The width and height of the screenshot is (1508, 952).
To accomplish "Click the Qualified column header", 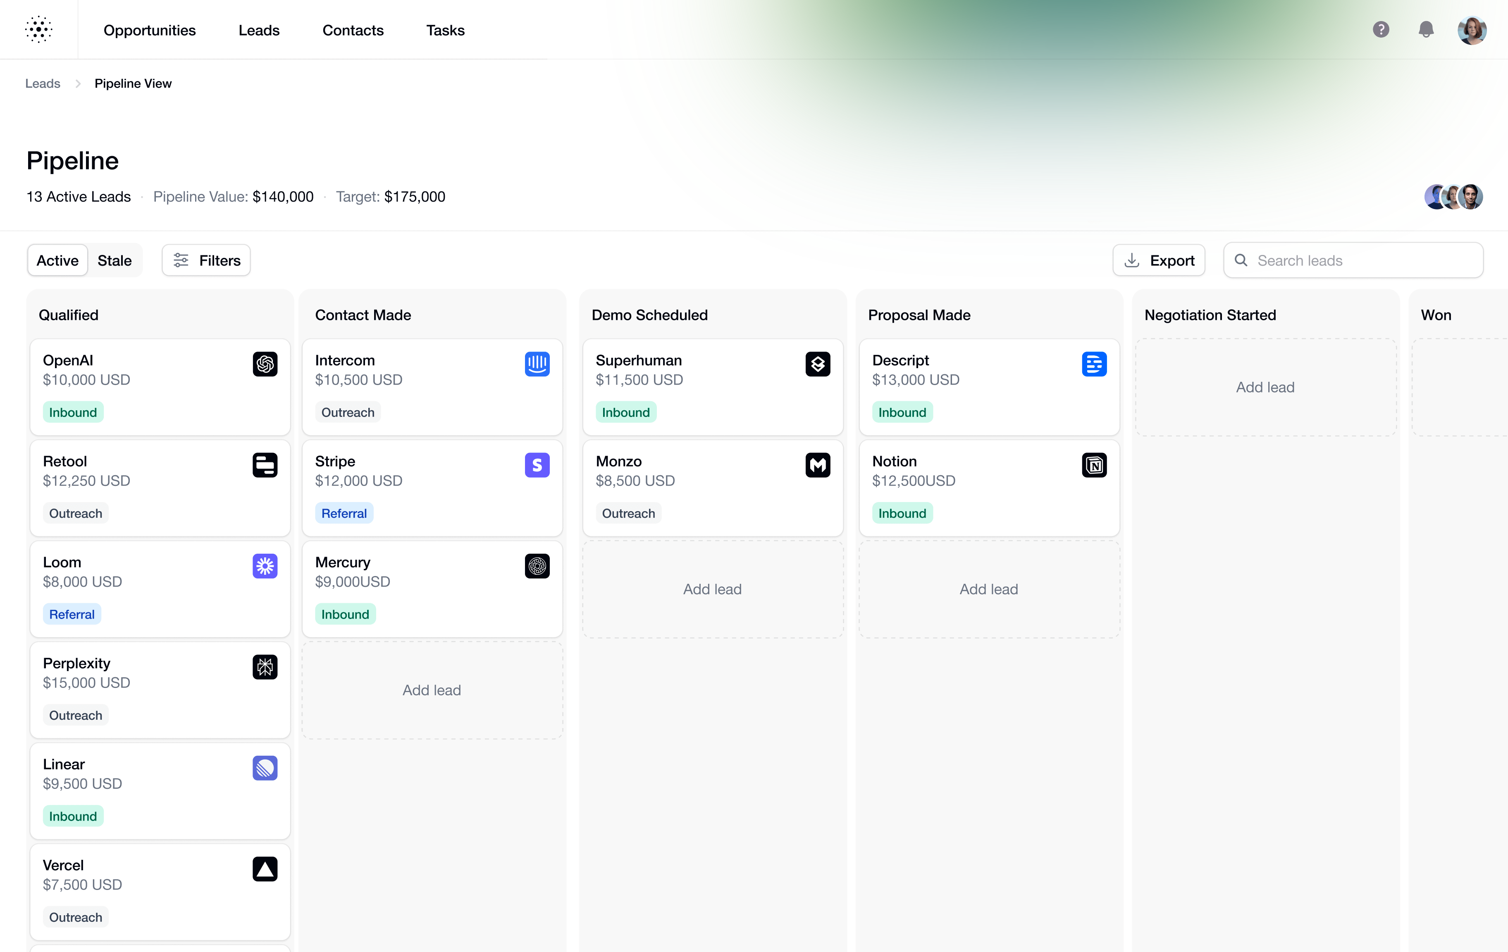I will (69, 315).
